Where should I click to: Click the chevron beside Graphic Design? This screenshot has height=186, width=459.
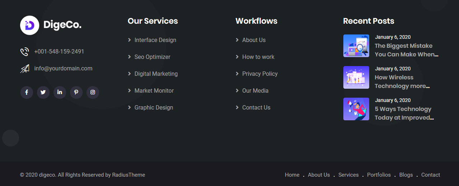129,107
